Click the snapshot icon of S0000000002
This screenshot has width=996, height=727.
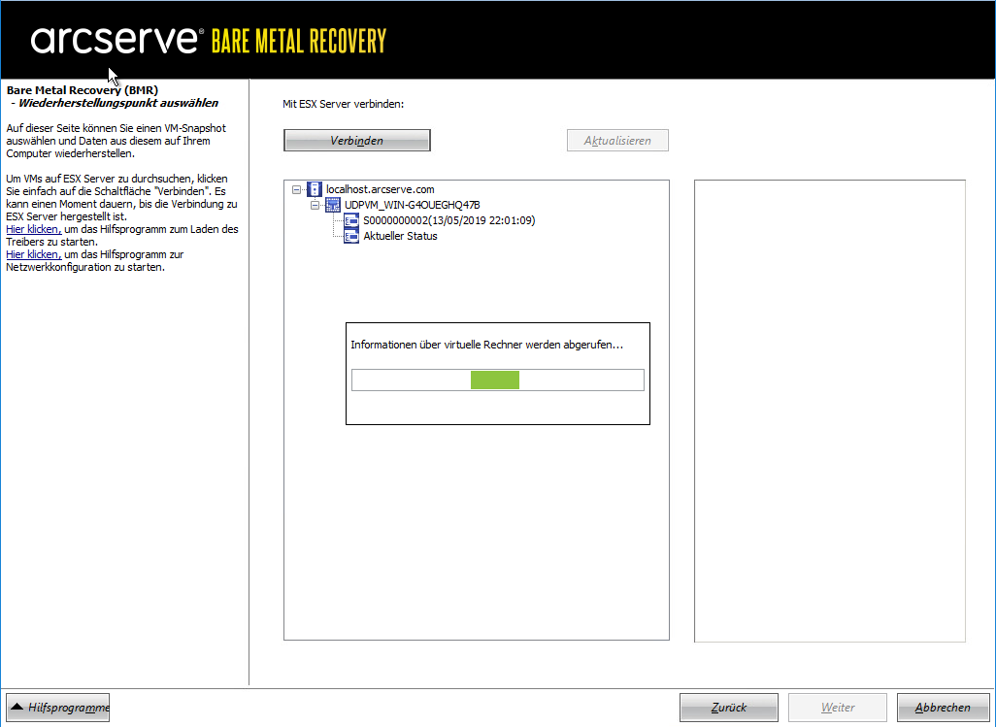351,220
